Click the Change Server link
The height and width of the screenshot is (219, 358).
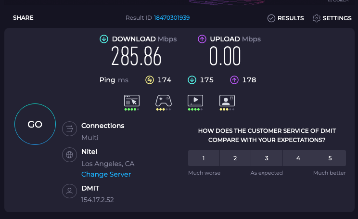point(106,174)
